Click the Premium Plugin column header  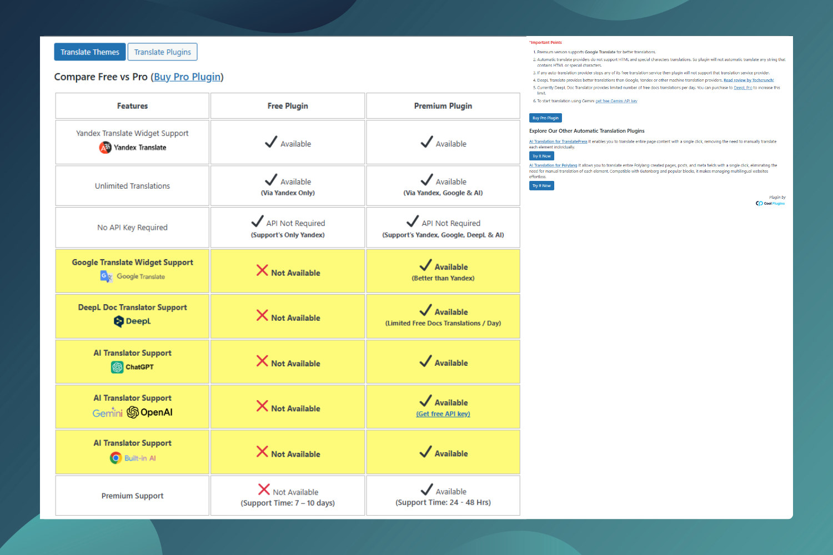443,105
